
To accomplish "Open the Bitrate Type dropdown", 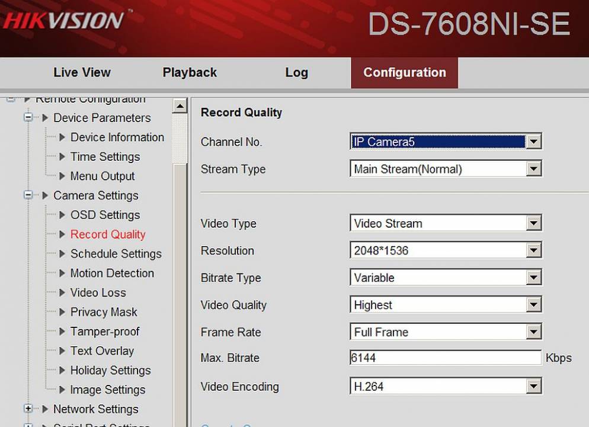I will pos(446,278).
